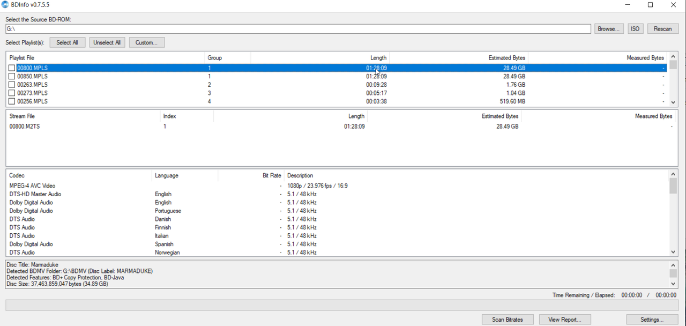Sort playlists by Estimated Bytes header

click(x=459, y=58)
